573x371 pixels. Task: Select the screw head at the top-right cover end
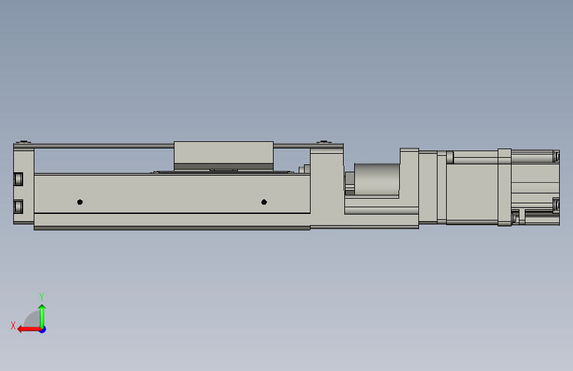pos(324,142)
